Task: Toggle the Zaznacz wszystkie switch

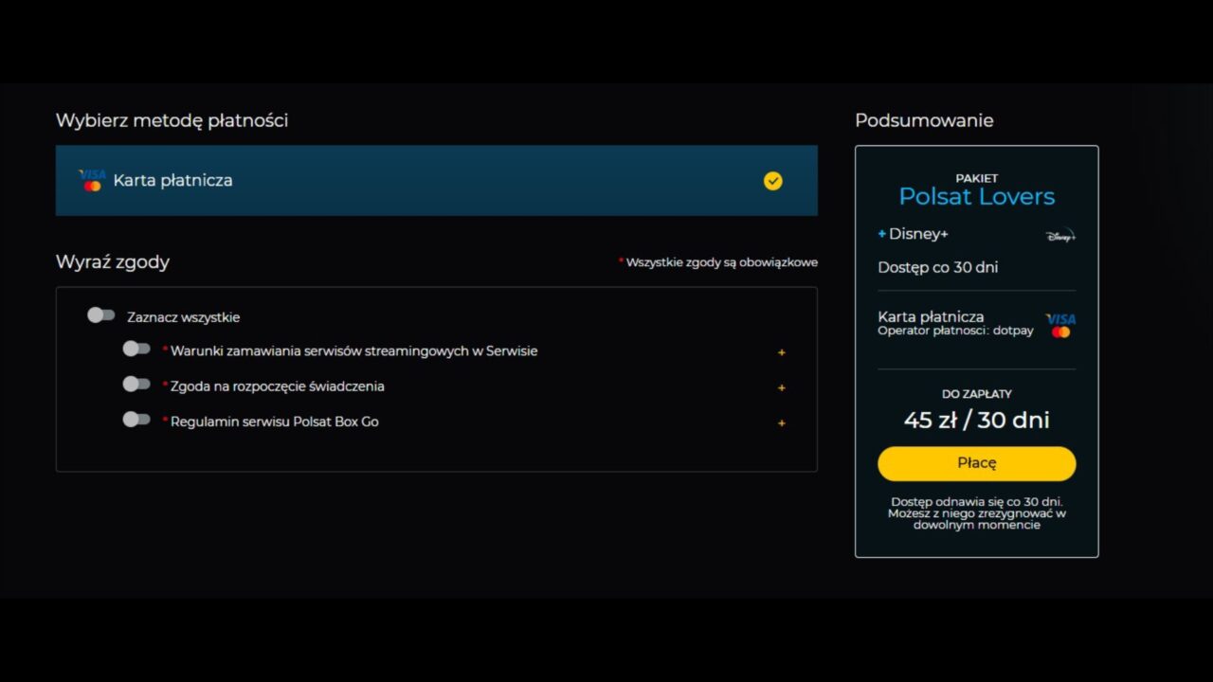Action: point(101,315)
